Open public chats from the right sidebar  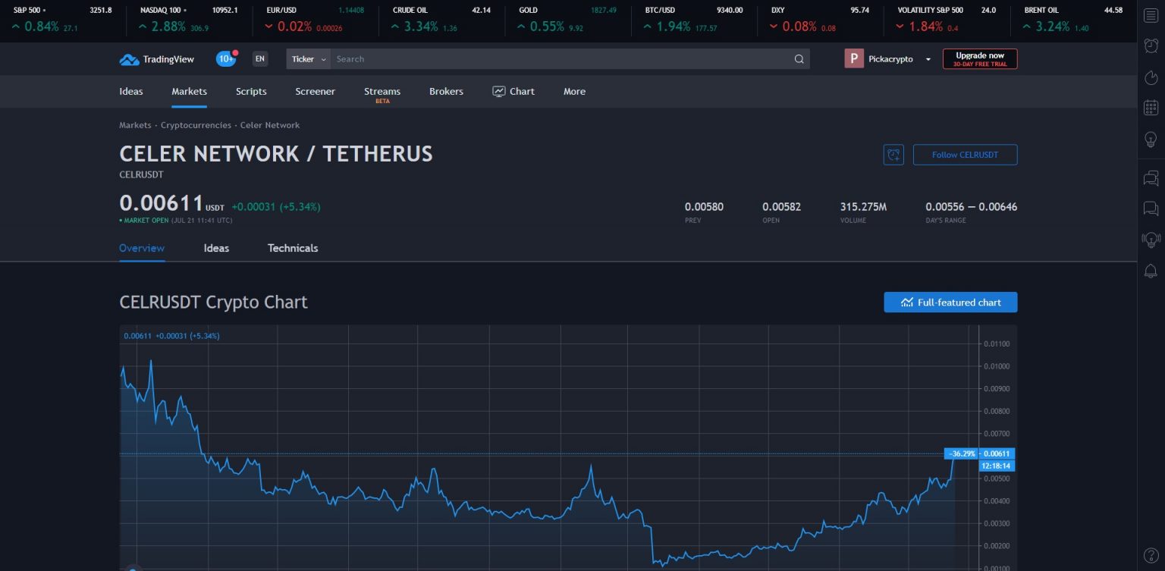(1151, 178)
